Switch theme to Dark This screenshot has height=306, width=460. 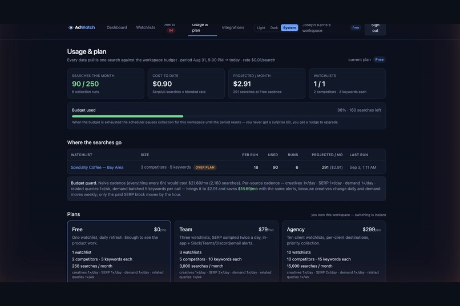[x=274, y=28]
